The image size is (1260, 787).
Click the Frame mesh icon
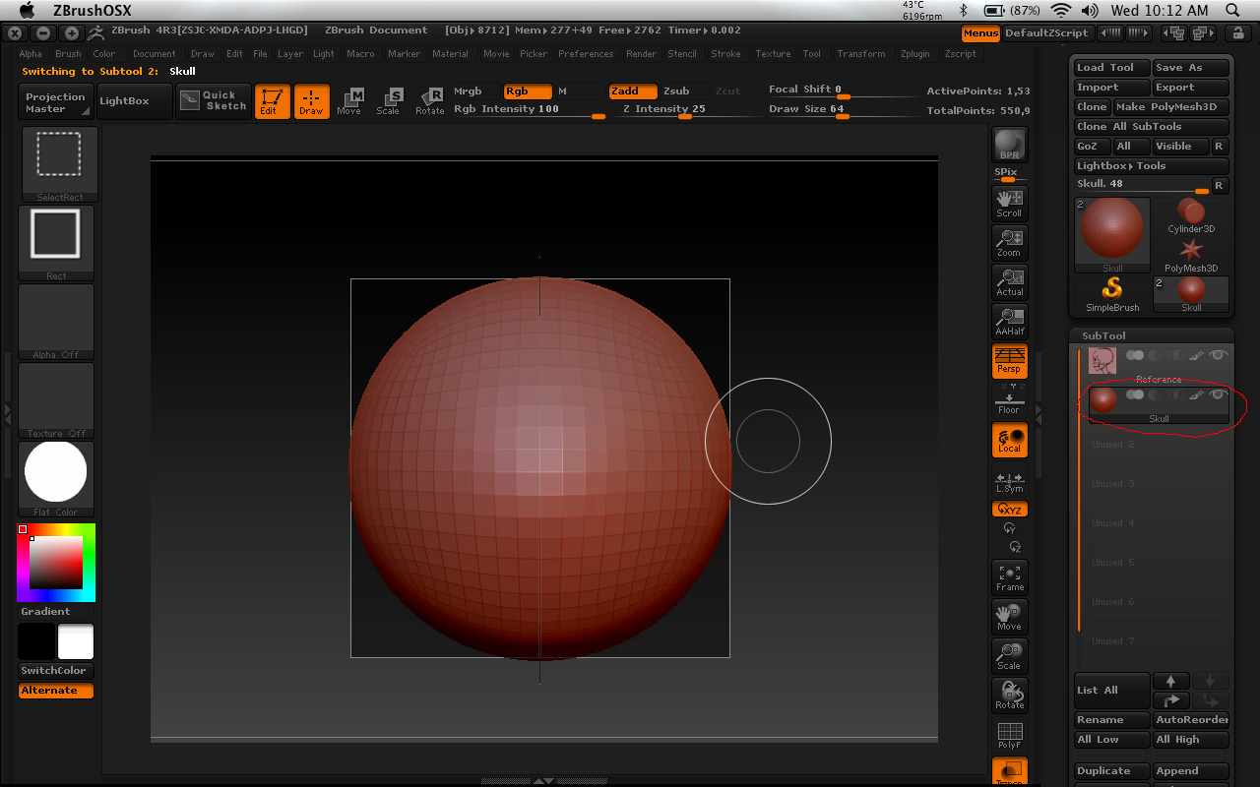click(1009, 577)
